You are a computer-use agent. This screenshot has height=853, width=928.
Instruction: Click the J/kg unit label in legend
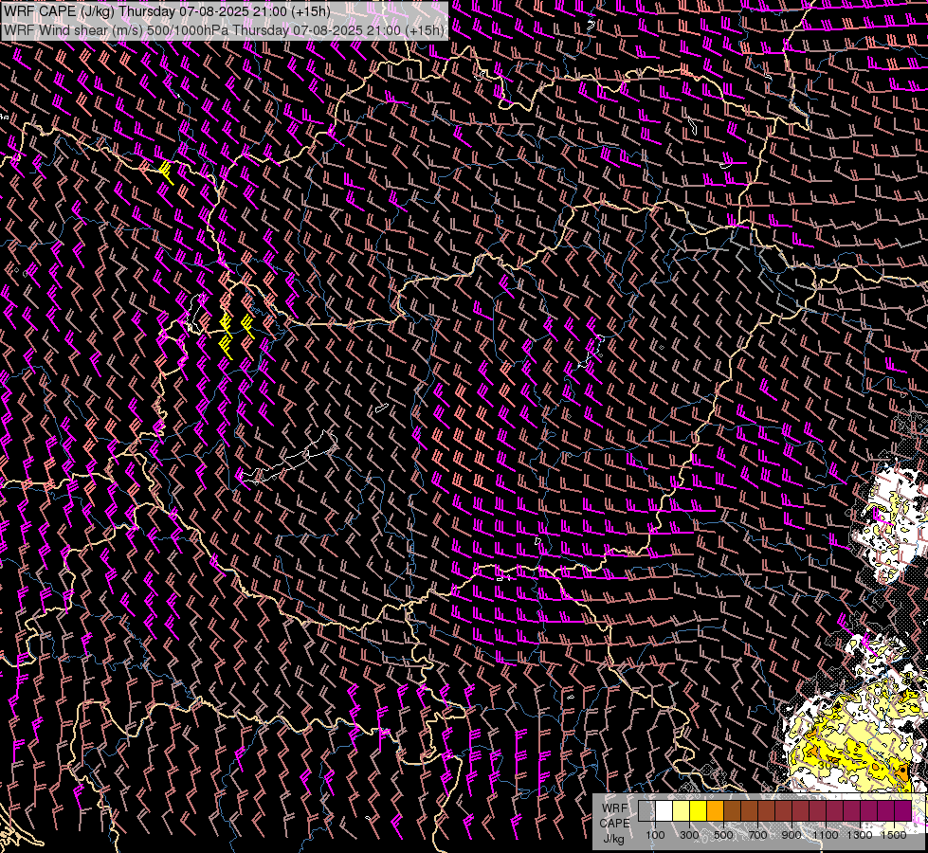tap(613, 839)
